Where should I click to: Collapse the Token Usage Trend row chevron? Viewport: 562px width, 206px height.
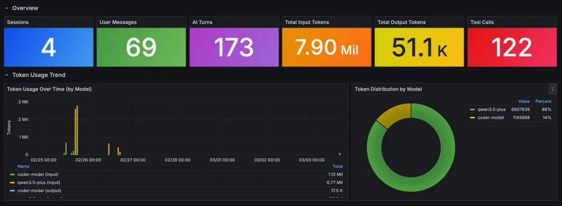(x=6, y=75)
